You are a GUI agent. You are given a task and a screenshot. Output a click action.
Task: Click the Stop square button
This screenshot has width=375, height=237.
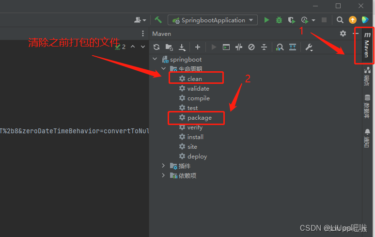pyautogui.click(x=324, y=20)
